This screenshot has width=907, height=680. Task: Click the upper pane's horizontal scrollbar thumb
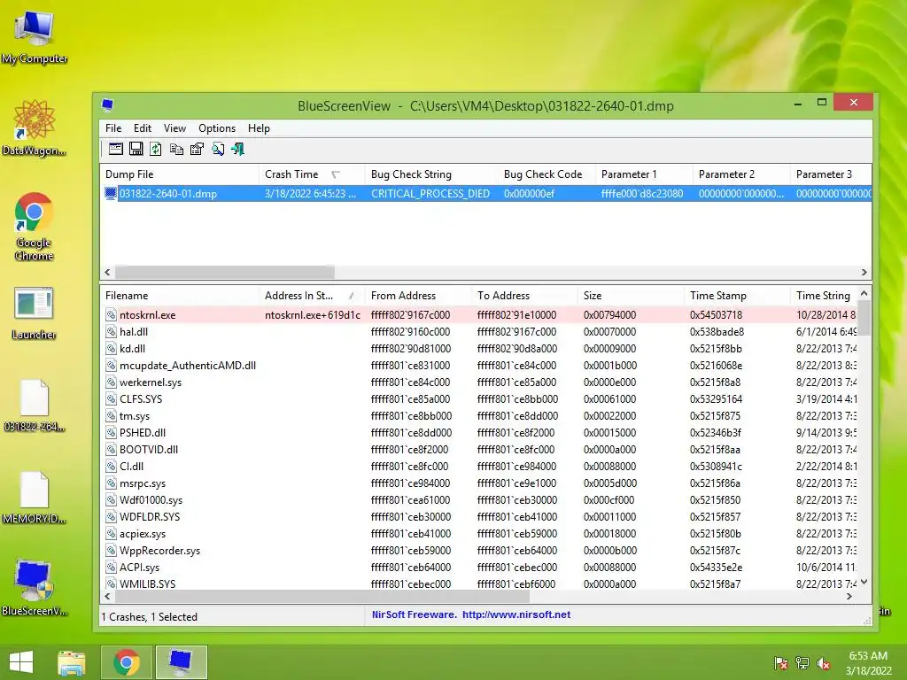[x=224, y=272]
